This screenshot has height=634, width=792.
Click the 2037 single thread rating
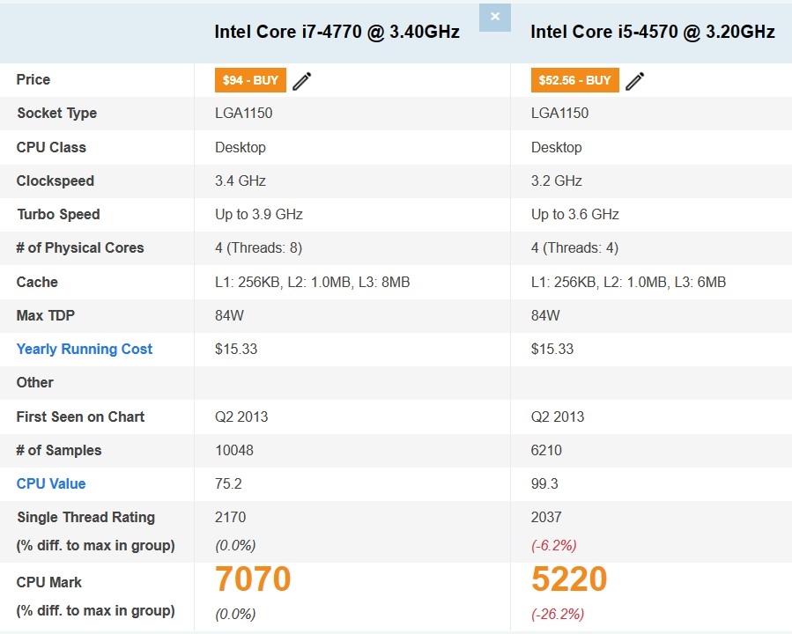(546, 517)
